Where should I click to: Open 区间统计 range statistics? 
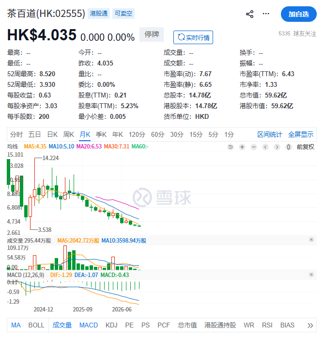point(270,134)
